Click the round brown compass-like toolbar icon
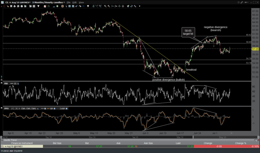The width and height of the screenshot is (260, 153). 62,6
